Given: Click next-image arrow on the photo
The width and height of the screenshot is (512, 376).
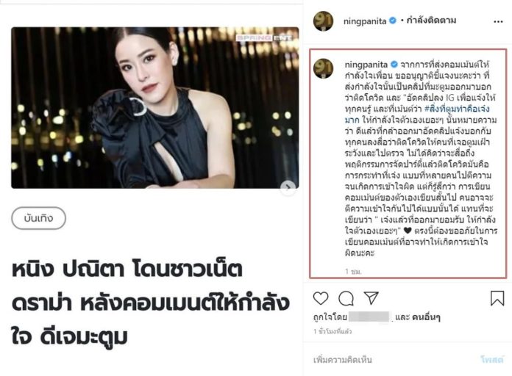Looking at the screenshot, I should (288, 187).
